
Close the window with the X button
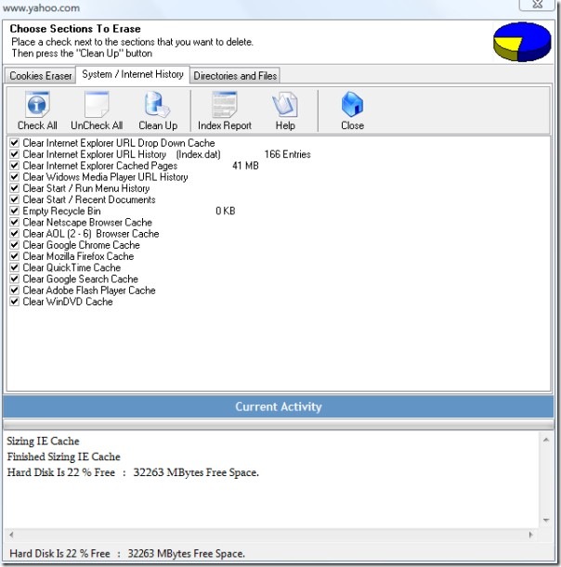(x=537, y=5)
